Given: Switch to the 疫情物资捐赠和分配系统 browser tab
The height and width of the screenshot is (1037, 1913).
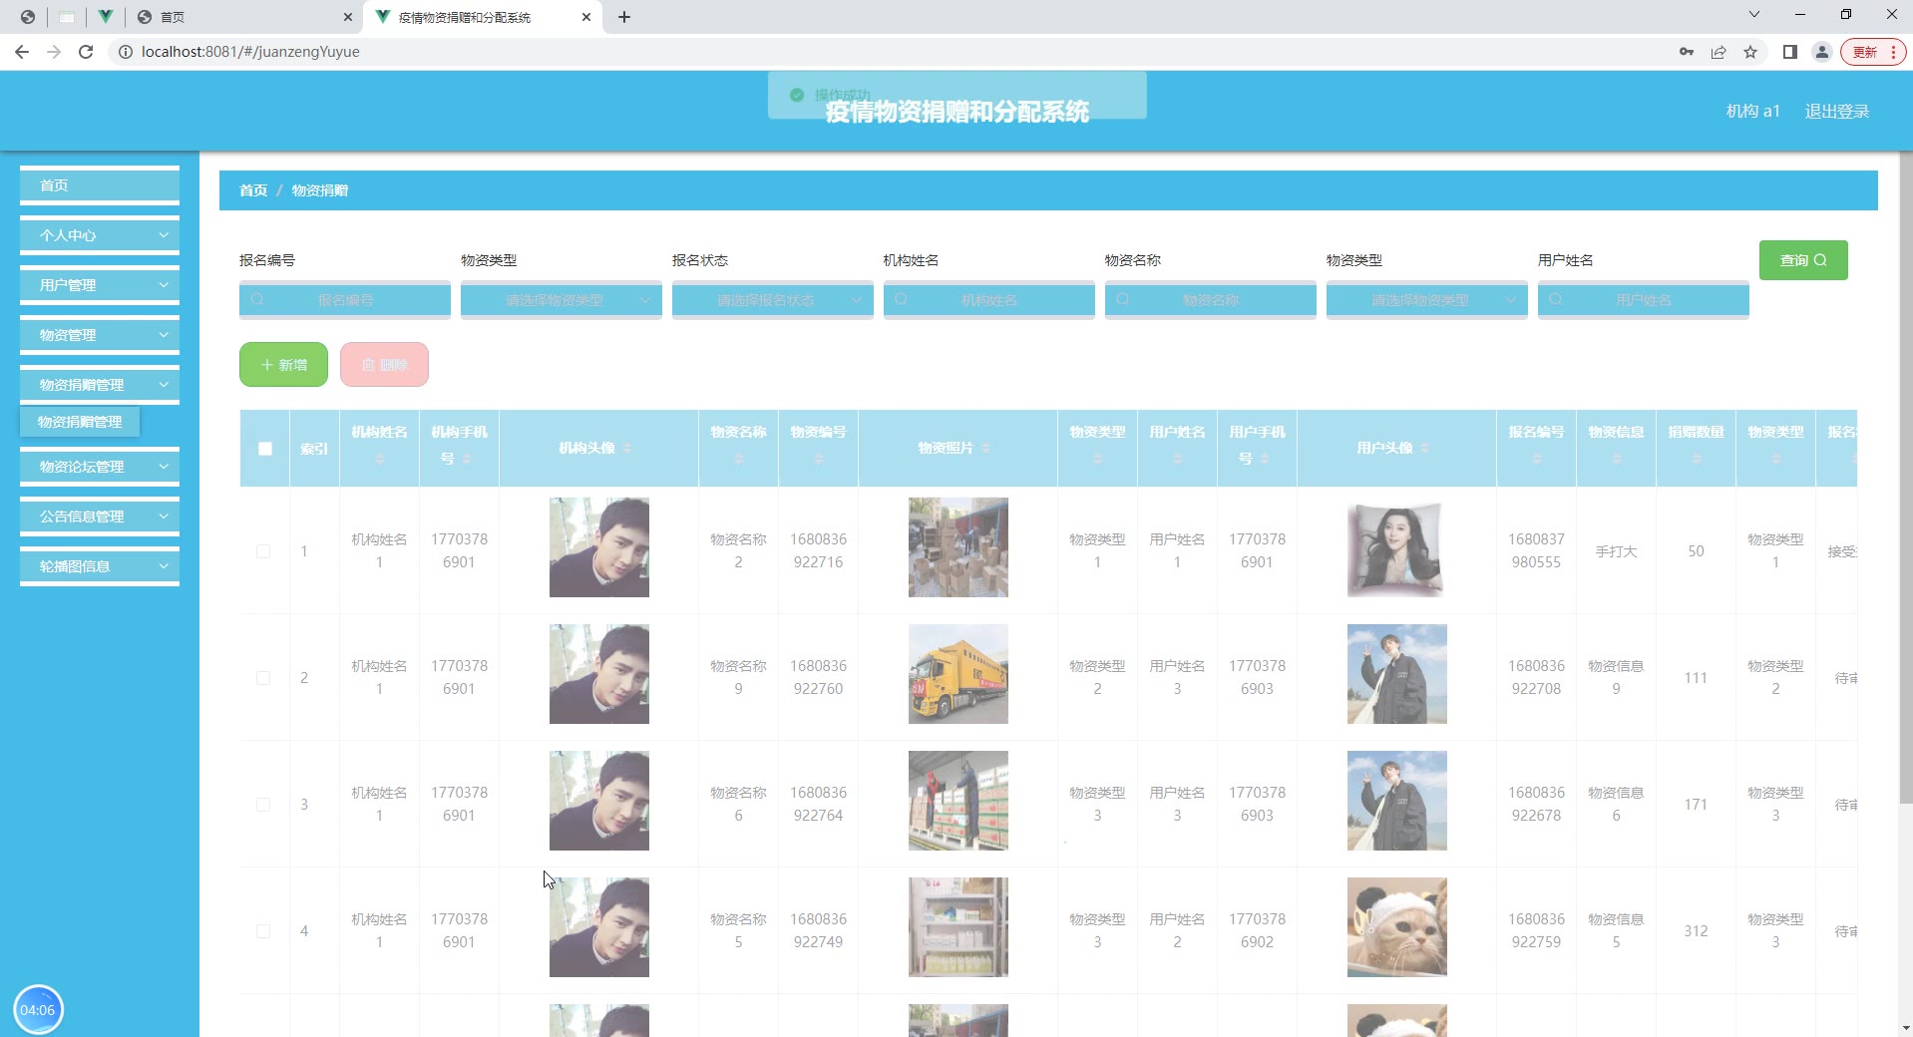Looking at the screenshot, I should click(x=484, y=17).
